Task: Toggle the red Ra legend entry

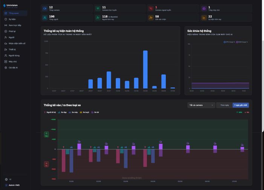Action: tap(247, 112)
